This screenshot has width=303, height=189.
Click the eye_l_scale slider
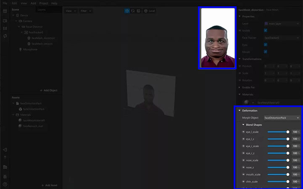pos(278,132)
